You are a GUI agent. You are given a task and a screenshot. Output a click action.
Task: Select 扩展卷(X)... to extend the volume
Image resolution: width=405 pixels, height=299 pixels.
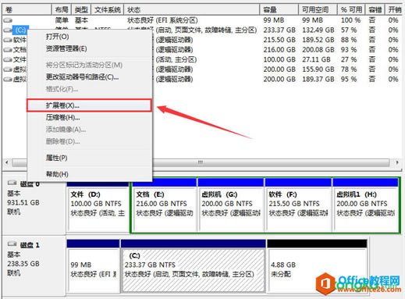tap(89, 105)
